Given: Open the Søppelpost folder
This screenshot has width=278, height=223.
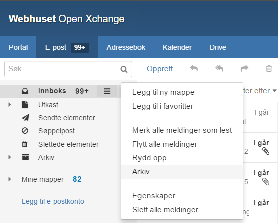Looking at the screenshot, I should pyautogui.click(x=56, y=131).
